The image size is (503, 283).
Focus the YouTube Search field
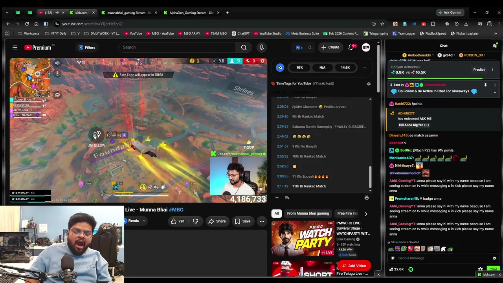(177, 48)
